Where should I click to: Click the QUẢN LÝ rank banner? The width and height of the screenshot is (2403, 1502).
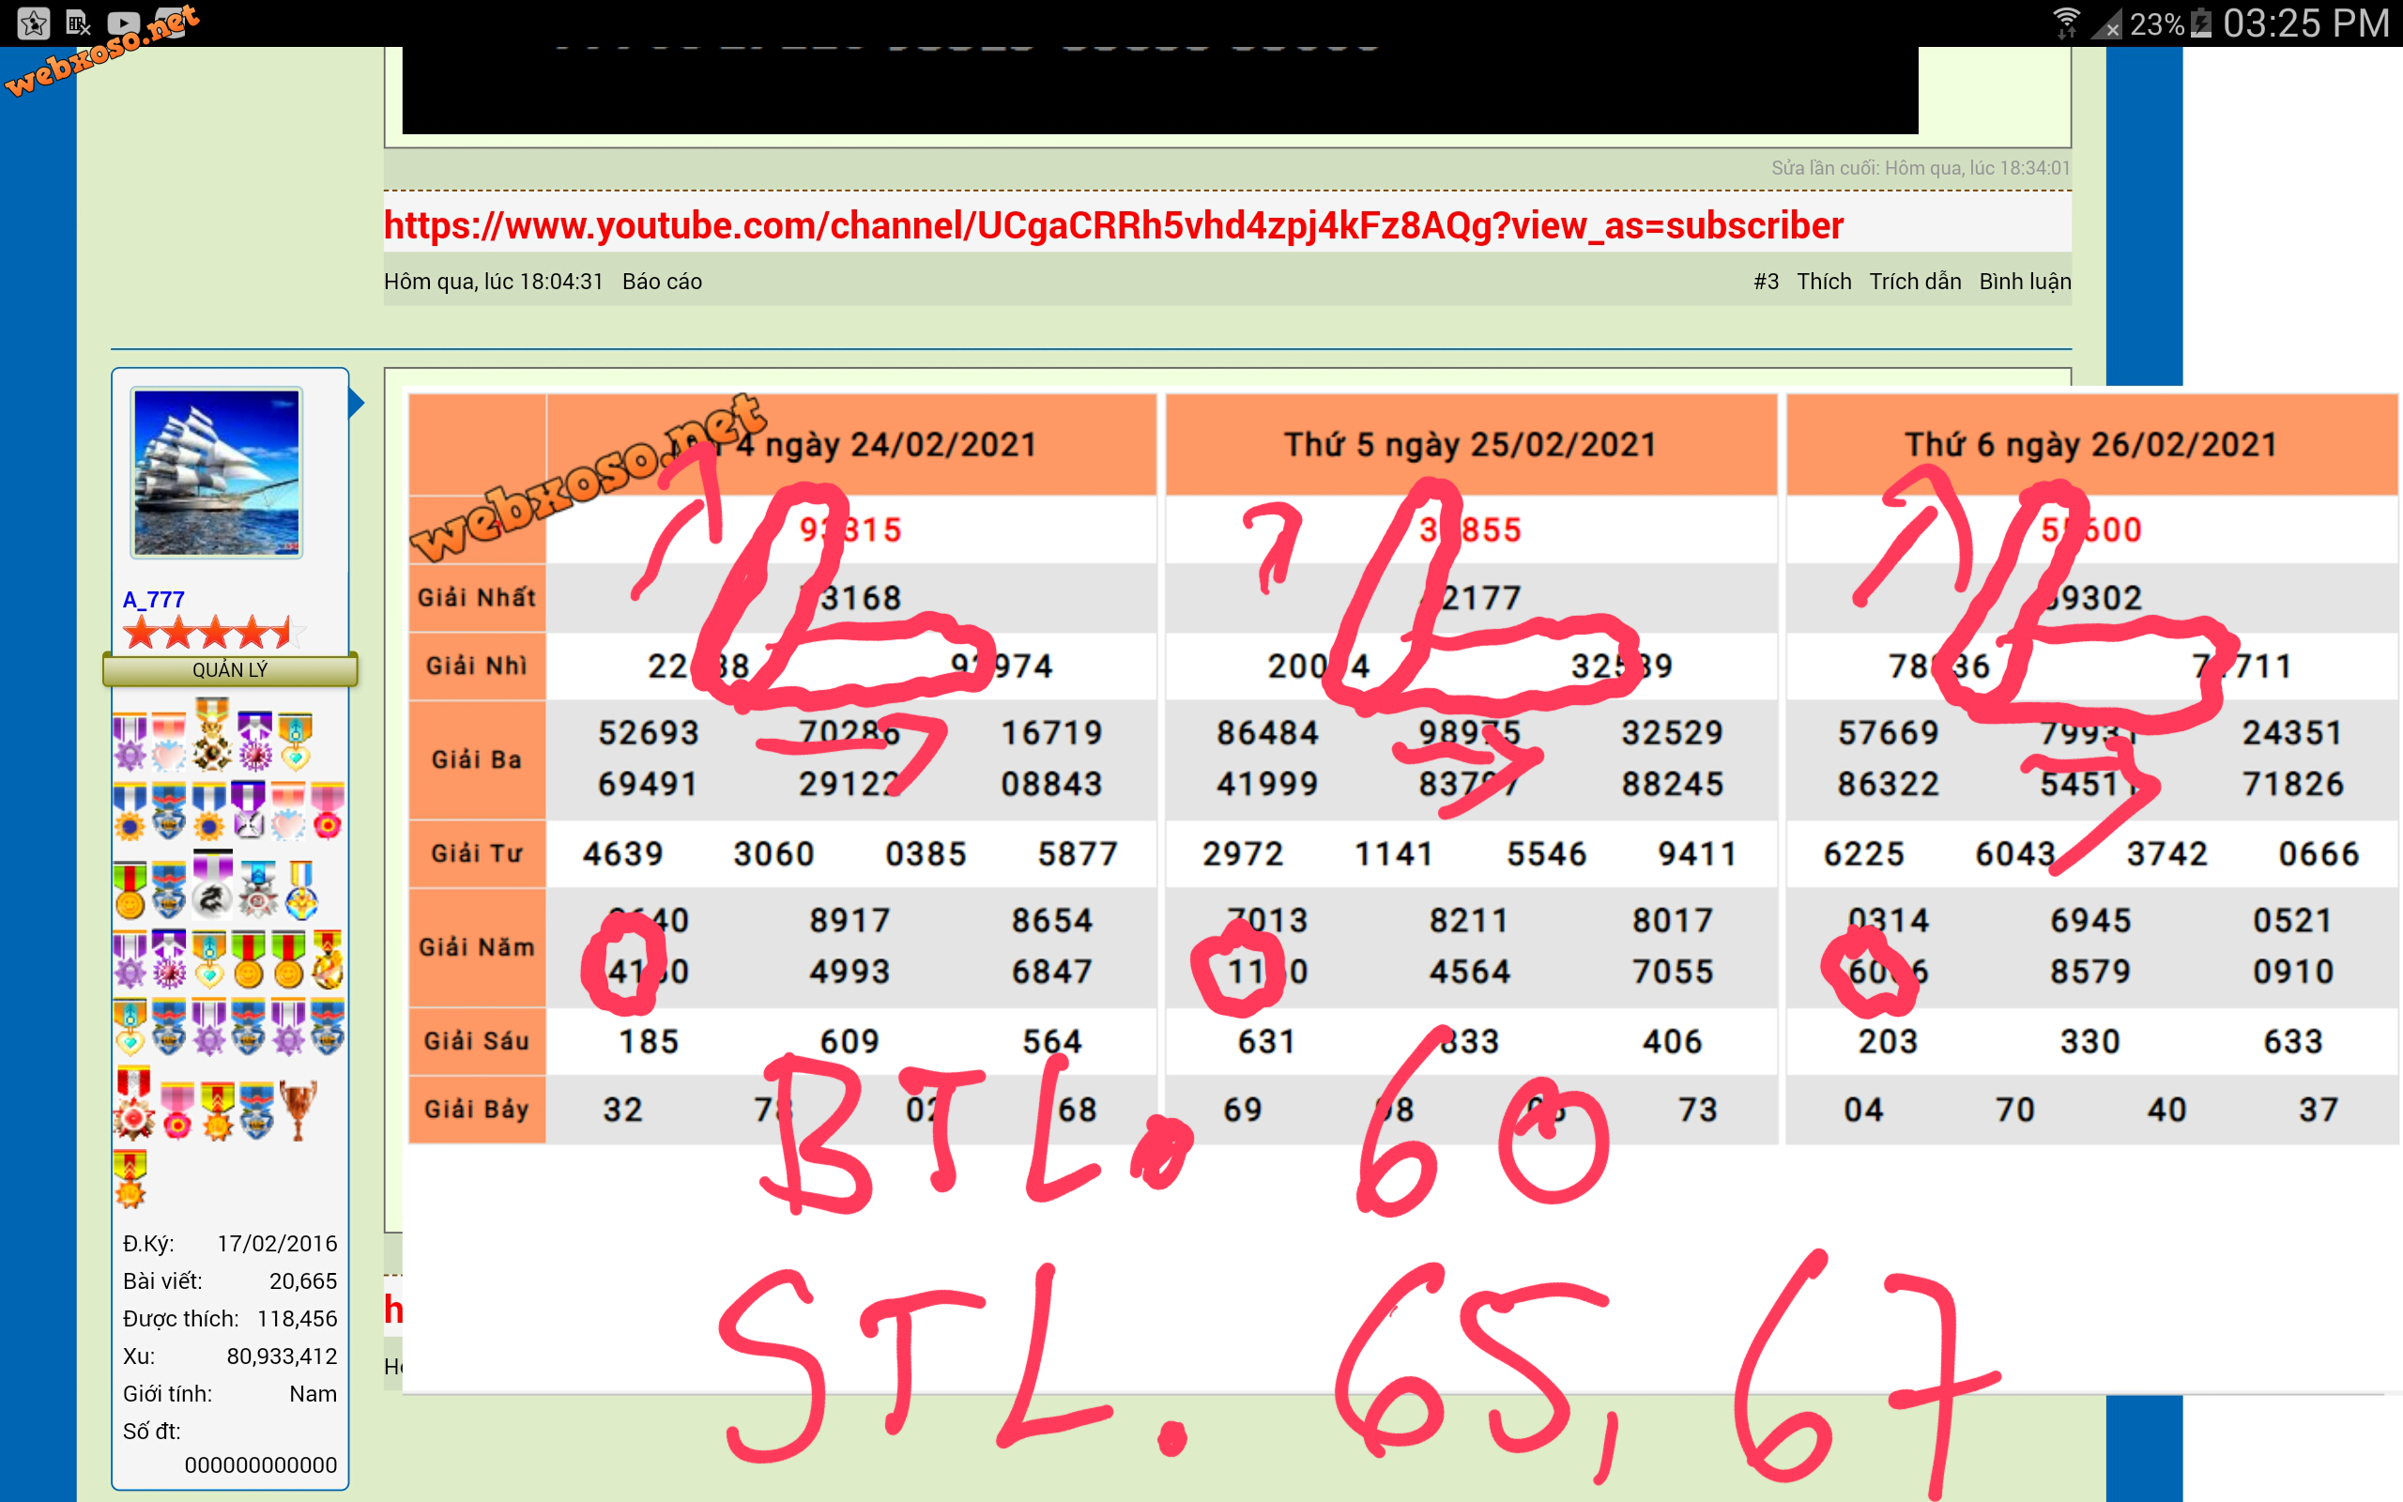(229, 669)
